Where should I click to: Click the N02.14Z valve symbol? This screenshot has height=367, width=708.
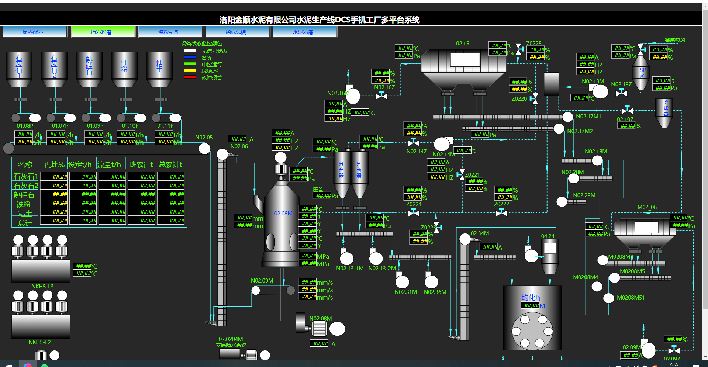(x=414, y=142)
